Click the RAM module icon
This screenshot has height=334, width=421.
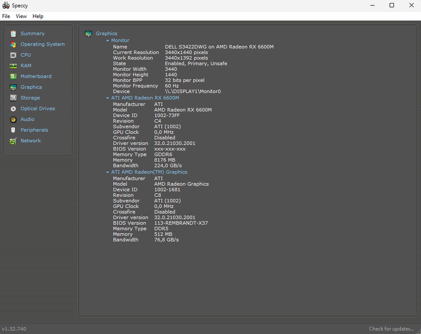pyautogui.click(x=13, y=66)
